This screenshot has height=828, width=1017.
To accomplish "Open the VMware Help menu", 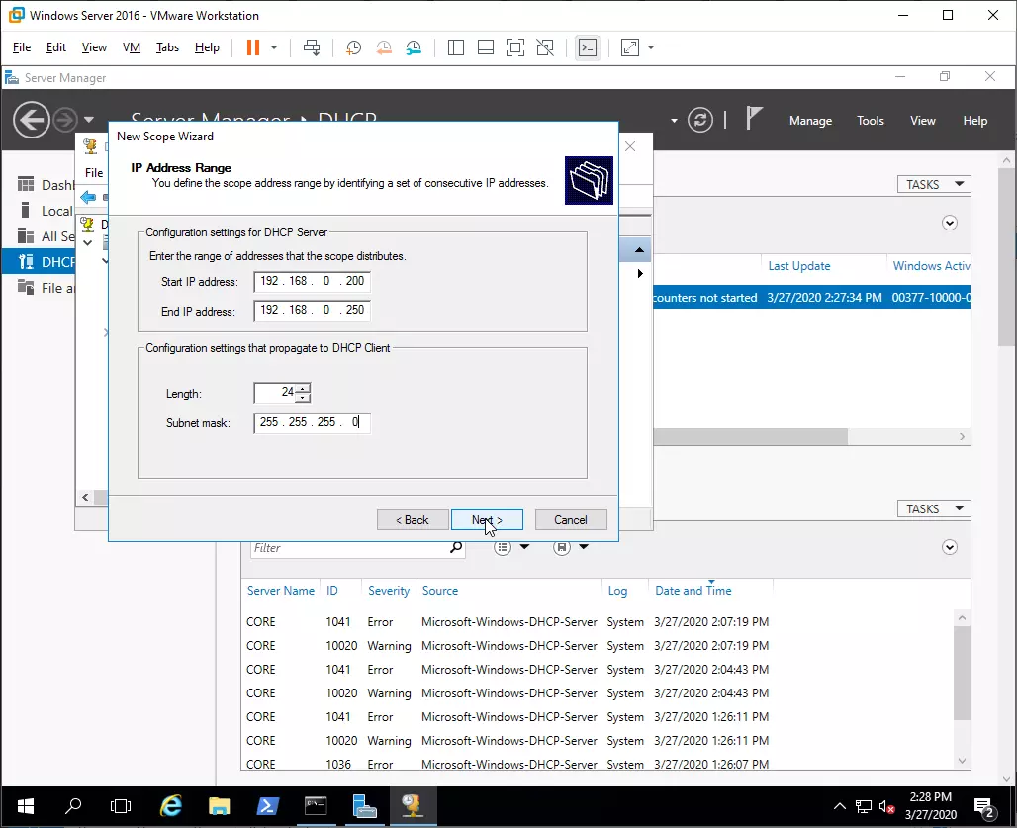I will [207, 47].
